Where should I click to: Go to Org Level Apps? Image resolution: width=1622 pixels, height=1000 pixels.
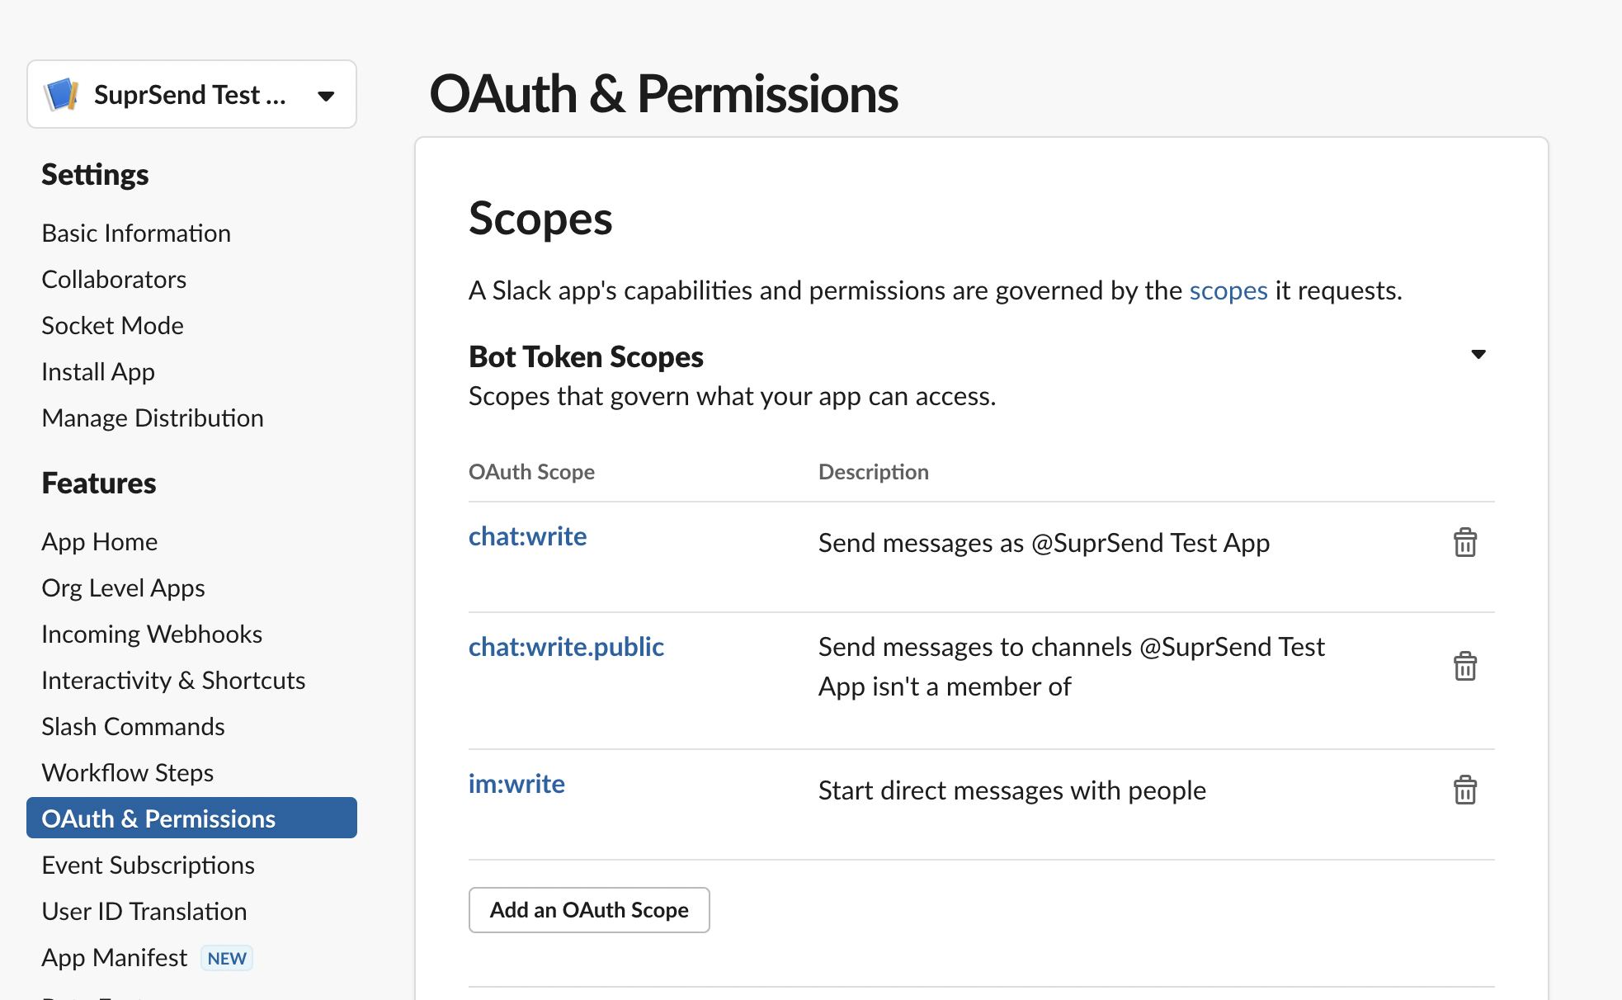(x=123, y=588)
